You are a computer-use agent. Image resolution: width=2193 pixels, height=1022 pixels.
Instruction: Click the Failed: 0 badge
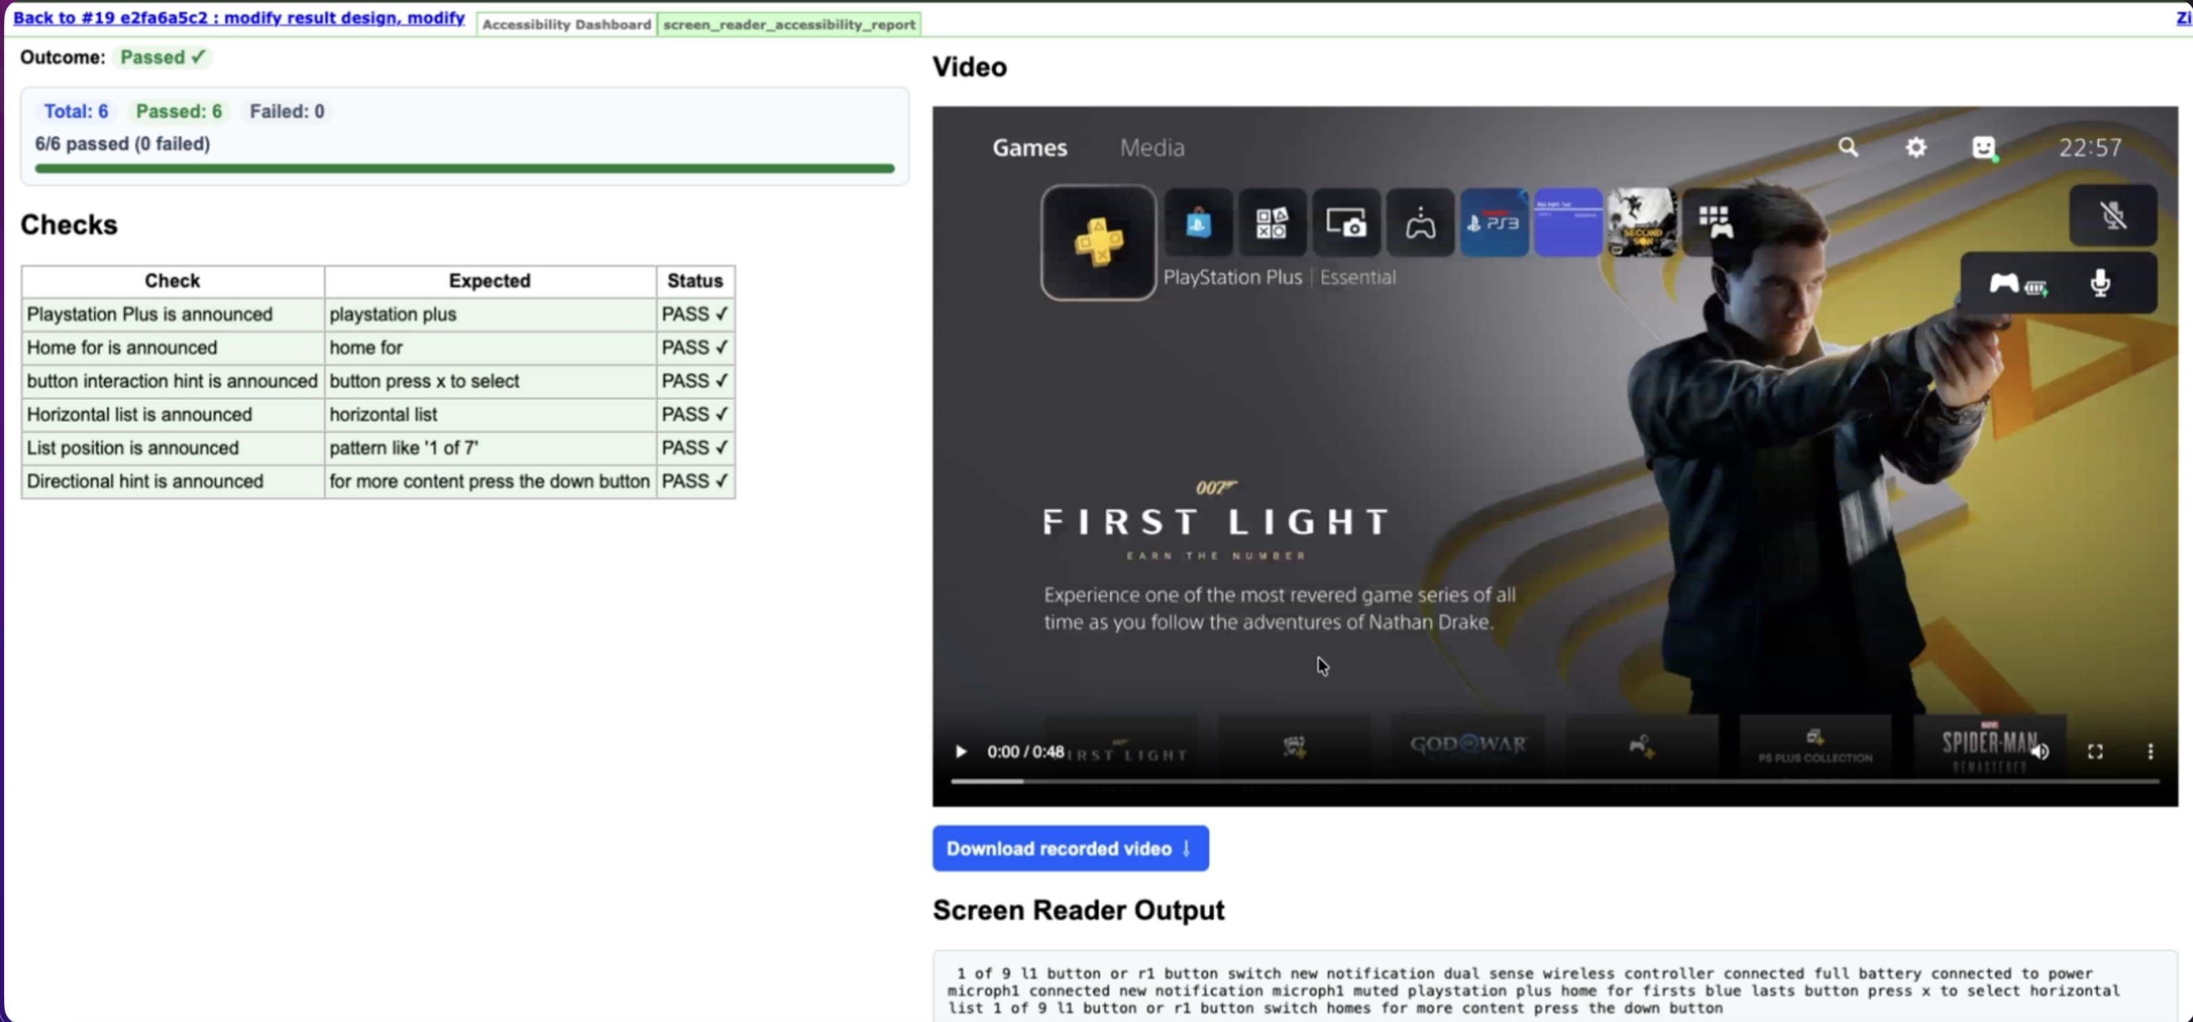tap(287, 111)
